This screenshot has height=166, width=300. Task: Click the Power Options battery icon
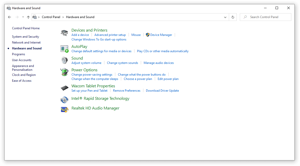point(64,72)
